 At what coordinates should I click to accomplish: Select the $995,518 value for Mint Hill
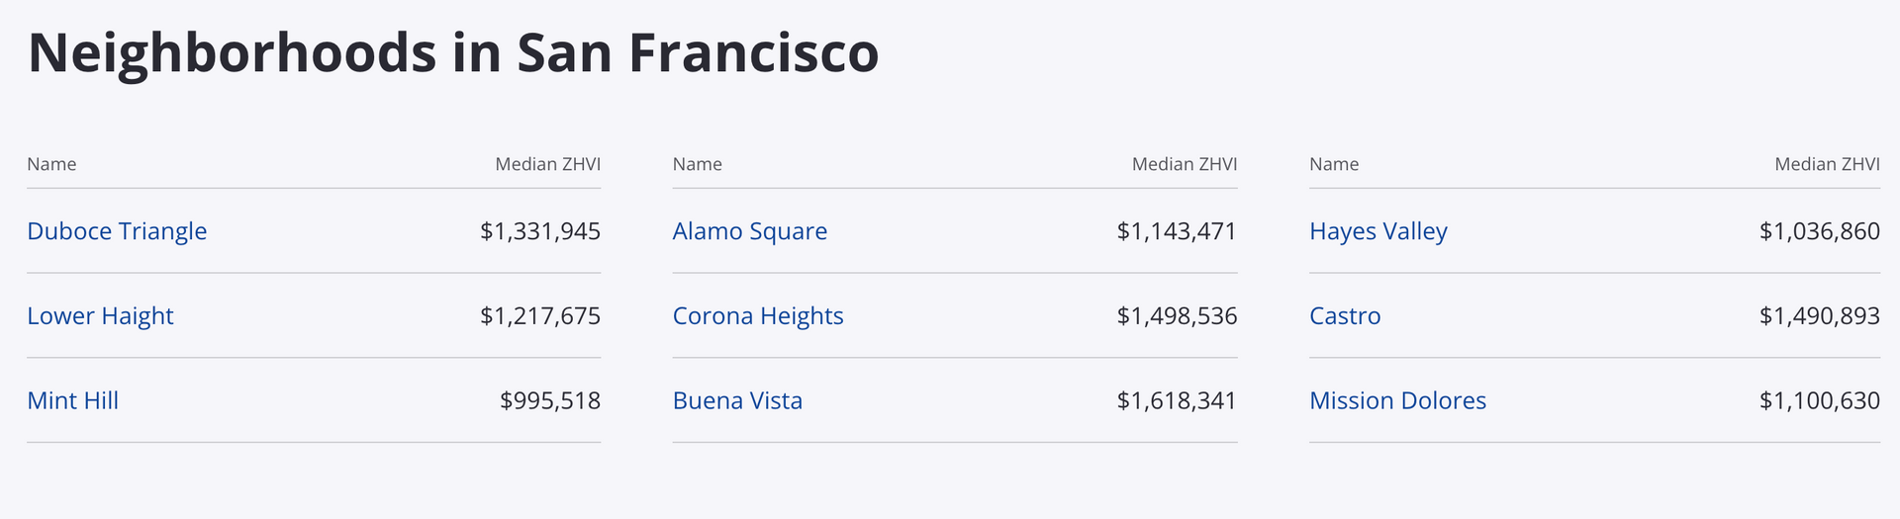pyautogui.click(x=550, y=400)
